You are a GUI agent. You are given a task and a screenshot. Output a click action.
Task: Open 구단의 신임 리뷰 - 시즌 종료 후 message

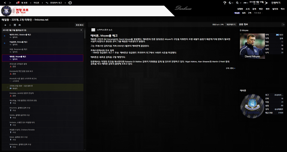[x=43, y=87]
